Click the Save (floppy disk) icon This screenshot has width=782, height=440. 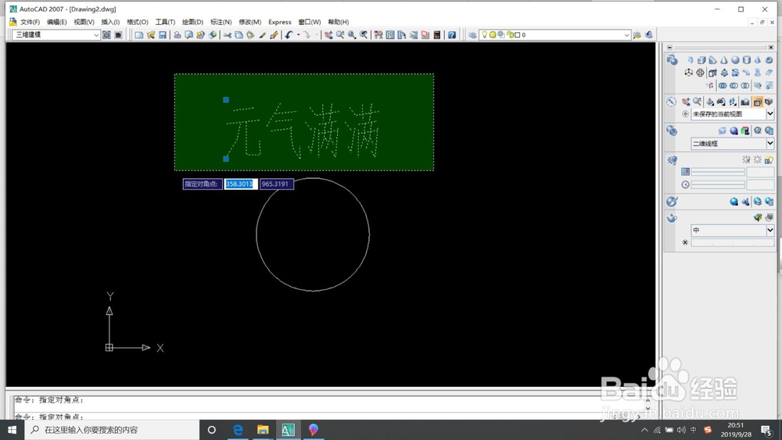[x=163, y=35]
